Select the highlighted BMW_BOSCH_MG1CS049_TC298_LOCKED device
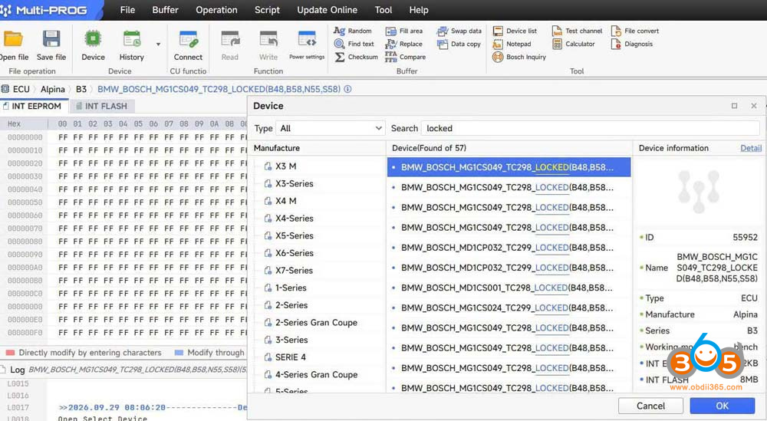767x421 pixels. pyautogui.click(x=509, y=167)
